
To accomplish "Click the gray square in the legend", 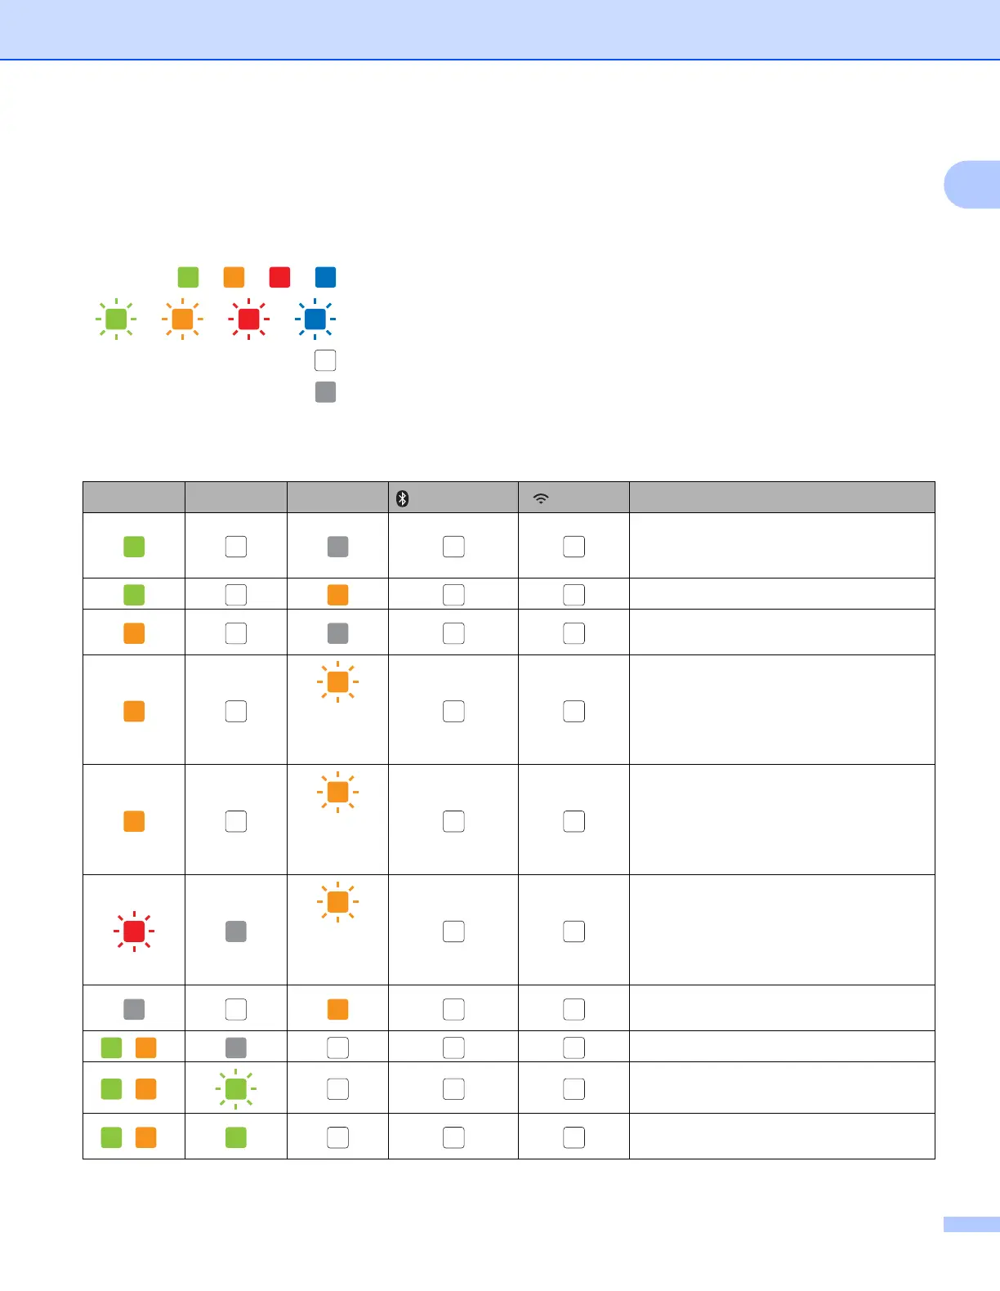I will point(325,392).
